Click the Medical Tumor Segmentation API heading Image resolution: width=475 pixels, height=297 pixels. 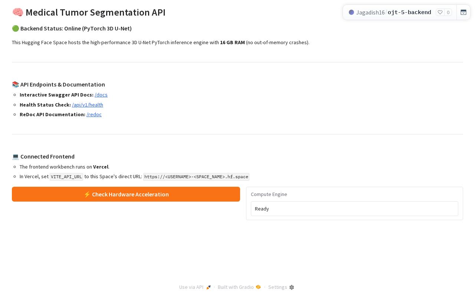89,12
